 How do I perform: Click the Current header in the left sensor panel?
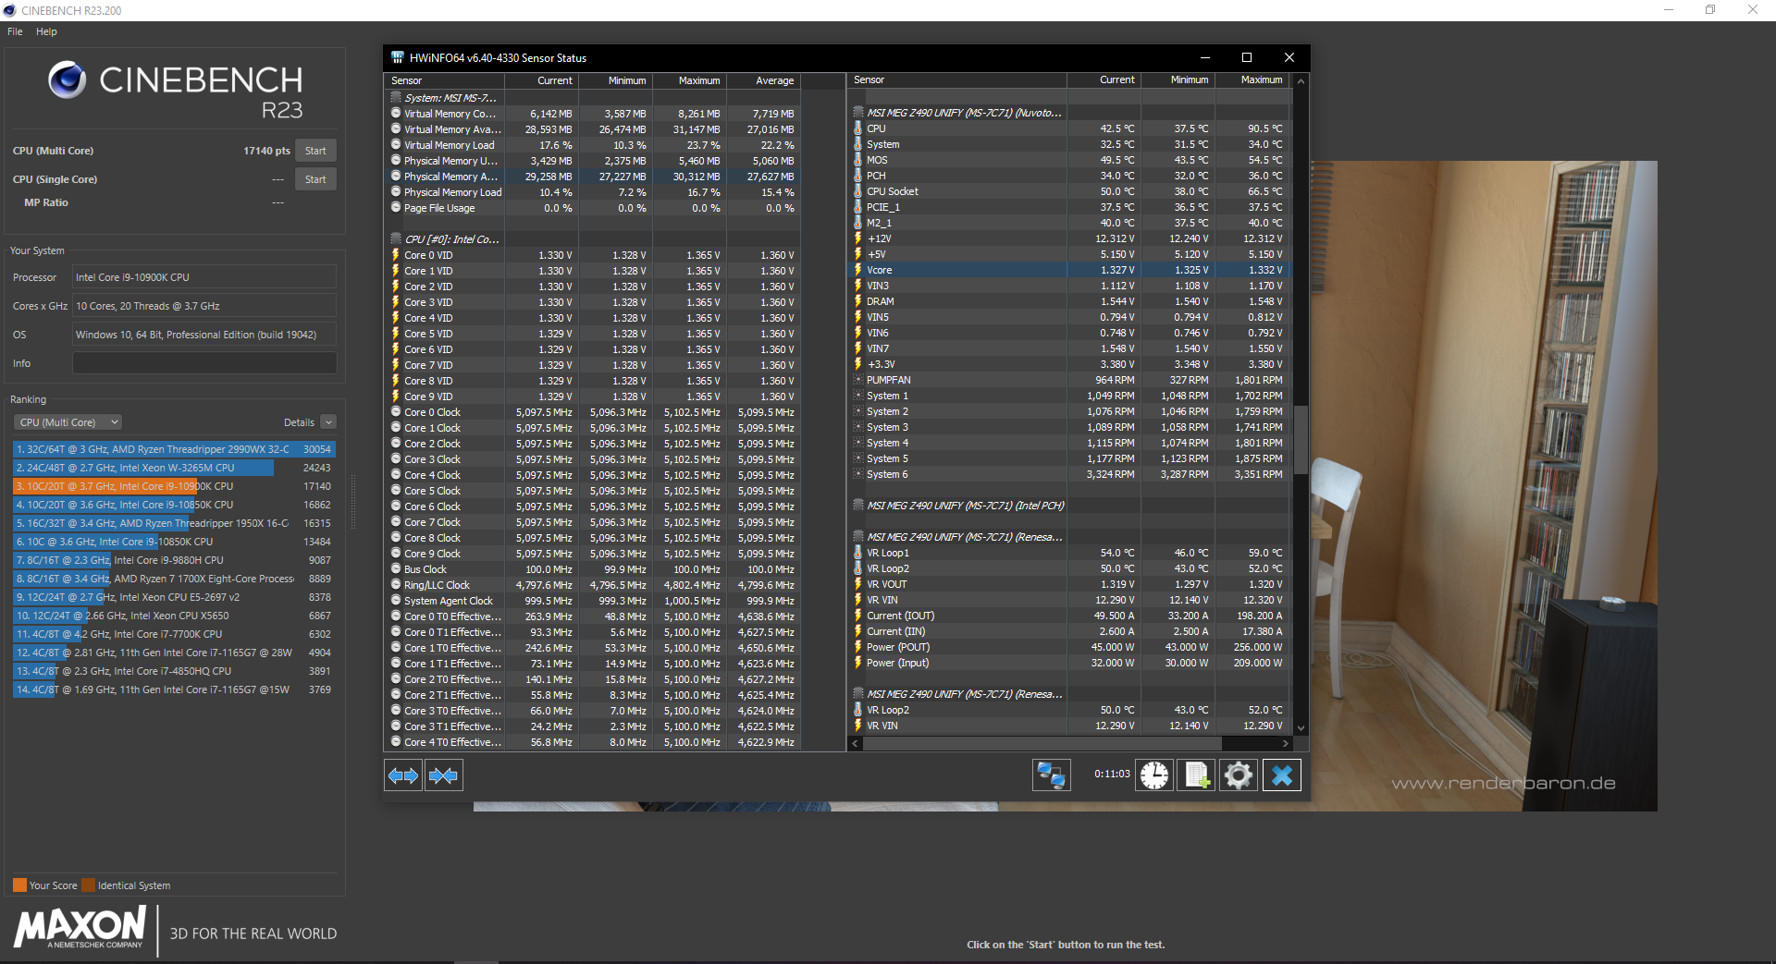pyautogui.click(x=541, y=80)
